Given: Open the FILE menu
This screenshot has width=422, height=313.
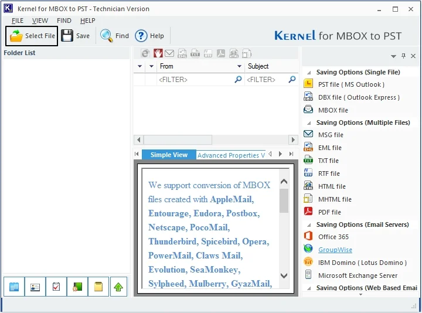Looking at the screenshot, I should 18,21.
